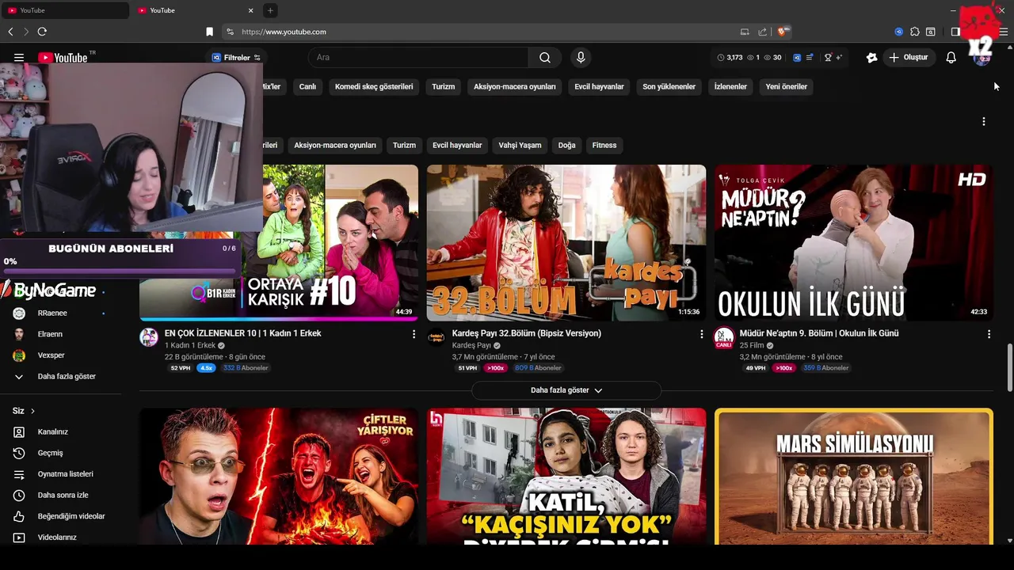This screenshot has height=570, width=1014.
Task: Open the notifications bell
Action: [x=951, y=58]
